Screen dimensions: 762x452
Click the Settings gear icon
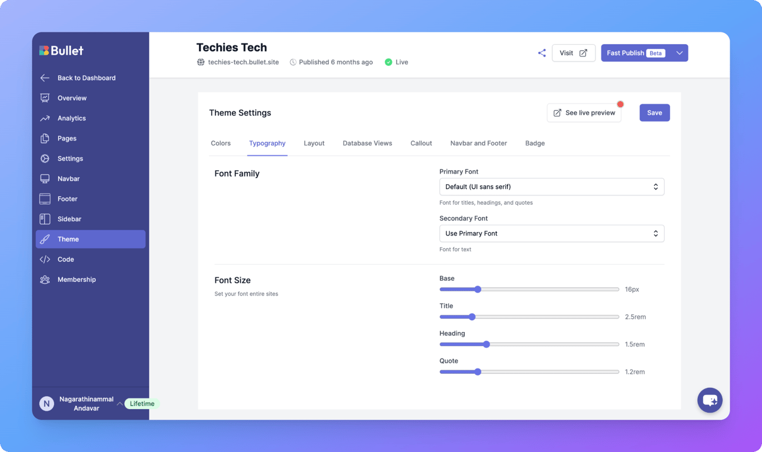(x=45, y=158)
